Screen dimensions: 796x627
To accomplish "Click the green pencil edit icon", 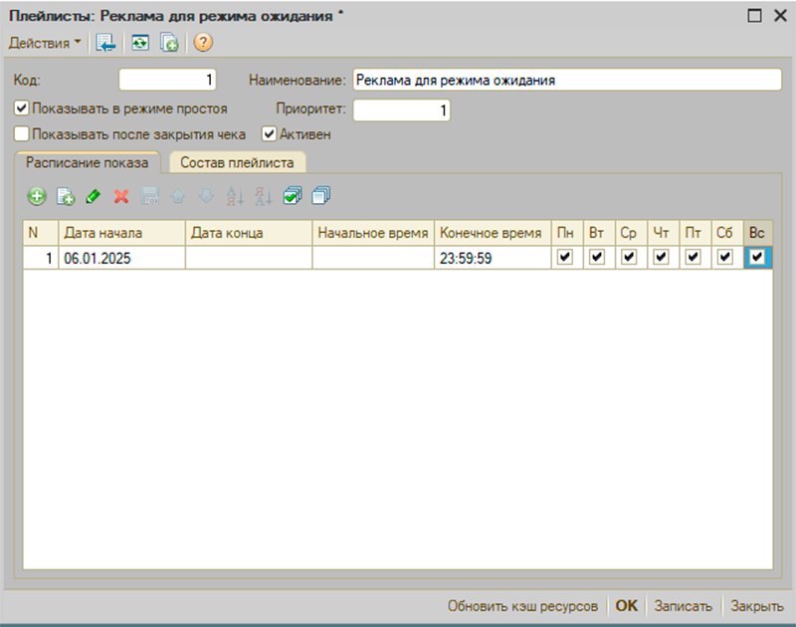I will point(94,196).
